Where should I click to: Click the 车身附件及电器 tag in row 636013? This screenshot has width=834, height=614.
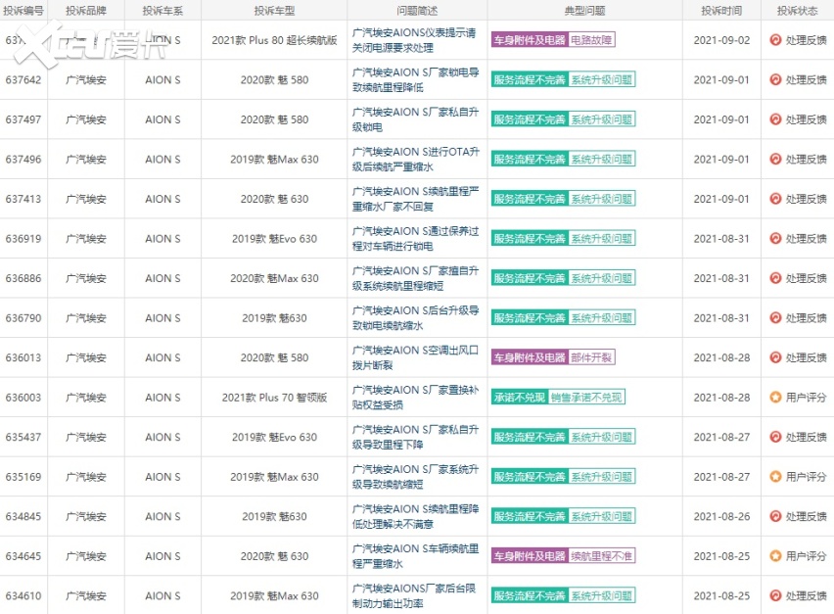point(530,357)
